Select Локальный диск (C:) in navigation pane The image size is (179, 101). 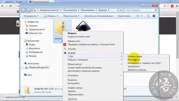click(x=39, y=67)
